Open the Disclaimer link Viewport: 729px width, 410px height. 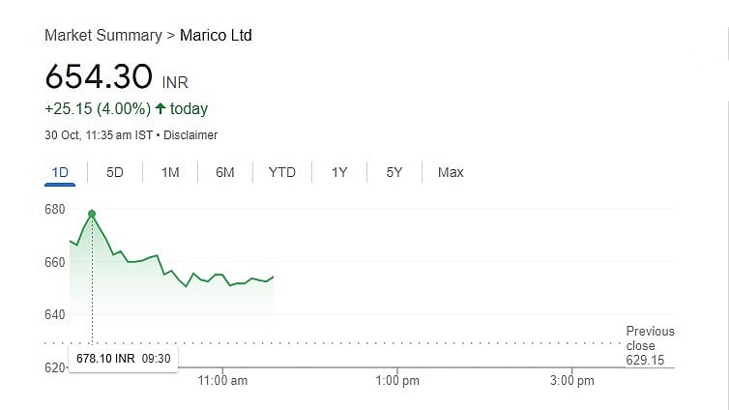point(190,135)
